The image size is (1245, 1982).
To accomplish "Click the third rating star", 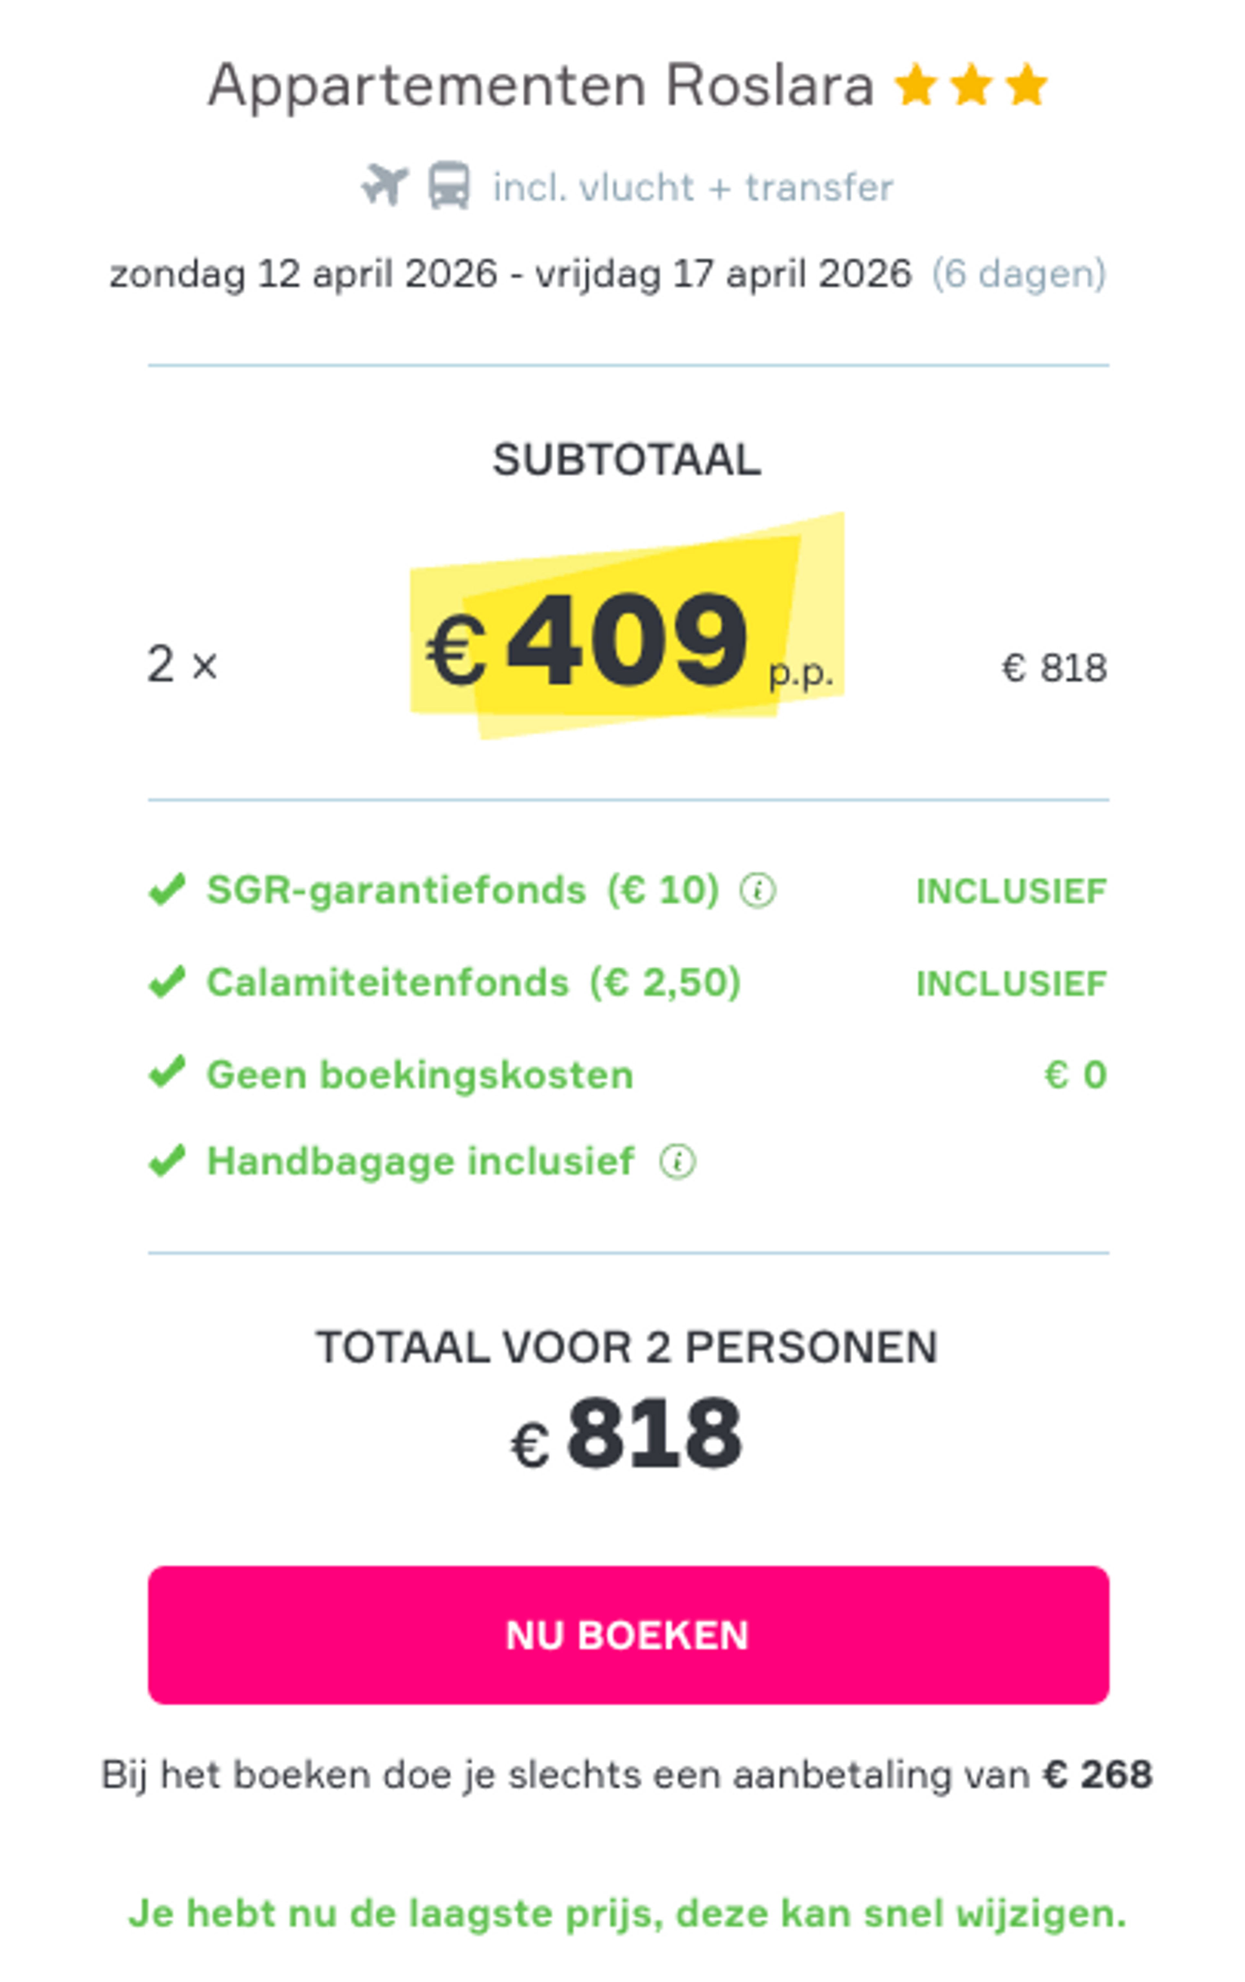I will (1027, 83).
